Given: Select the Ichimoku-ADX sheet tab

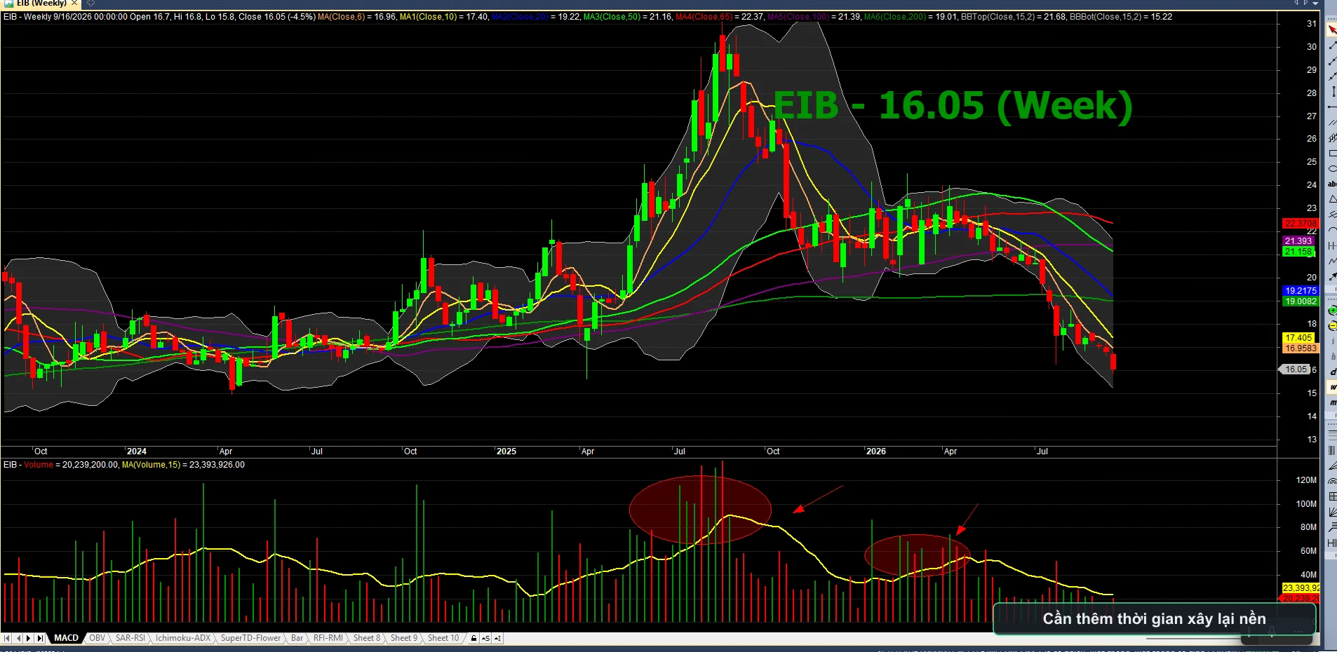Looking at the screenshot, I should [183, 638].
